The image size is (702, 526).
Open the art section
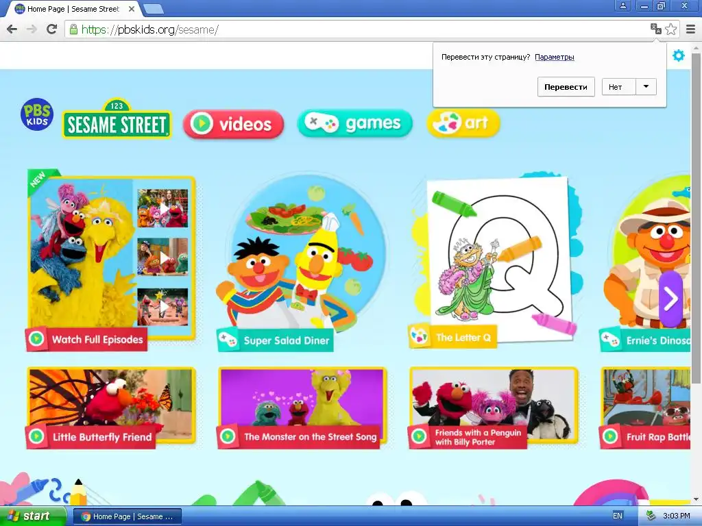pos(463,123)
